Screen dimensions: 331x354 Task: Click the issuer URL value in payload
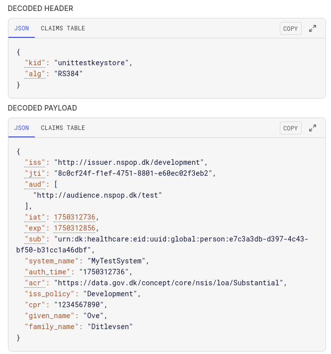pyautogui.click(x=130, y=162)
